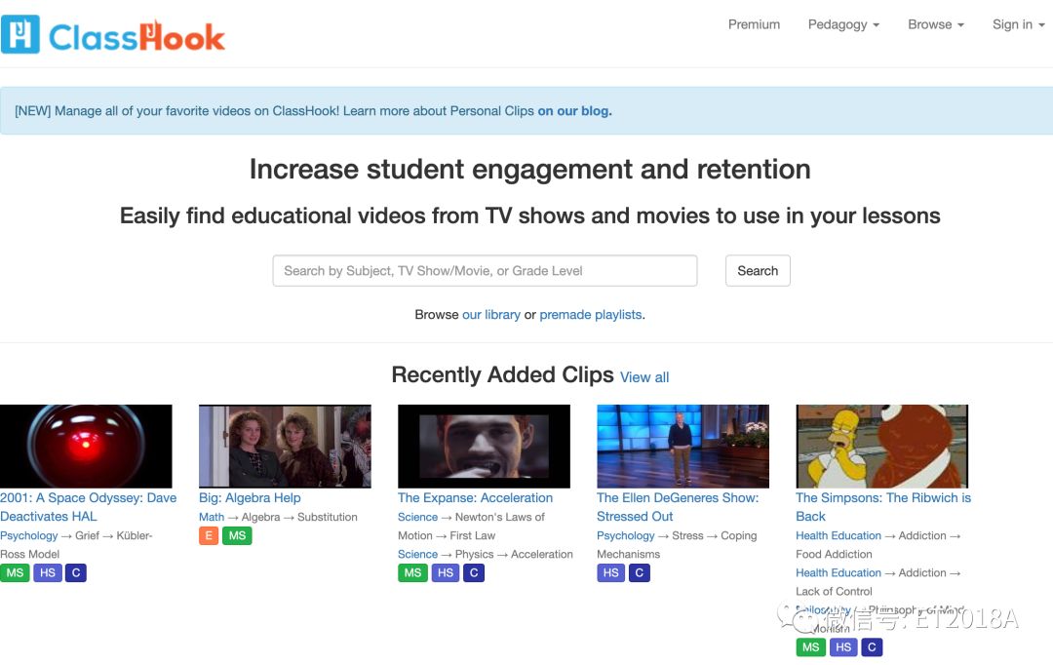Screen dimensions: 1053x665
Task: Select Psychology subject under 2001: A Space Odyssey
Action: point(29,535)
